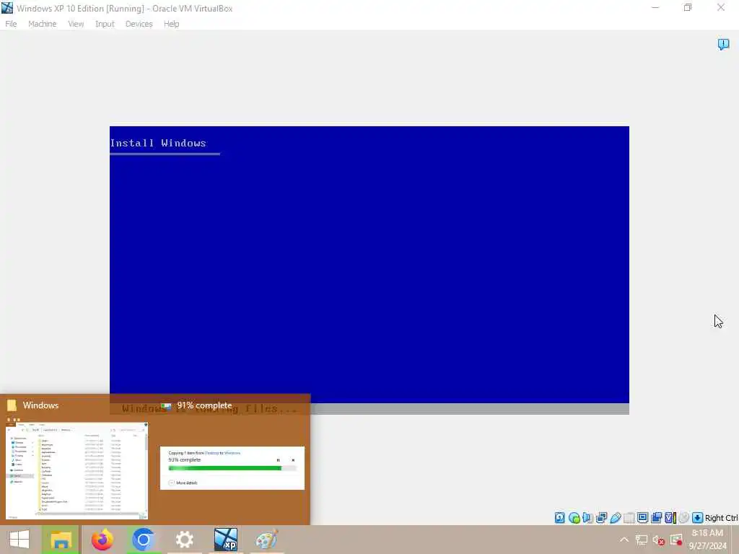The width and height of the screenshot is (739, 554).
Task: Open the File menu in VirtualBox
Action: point(11,24)
